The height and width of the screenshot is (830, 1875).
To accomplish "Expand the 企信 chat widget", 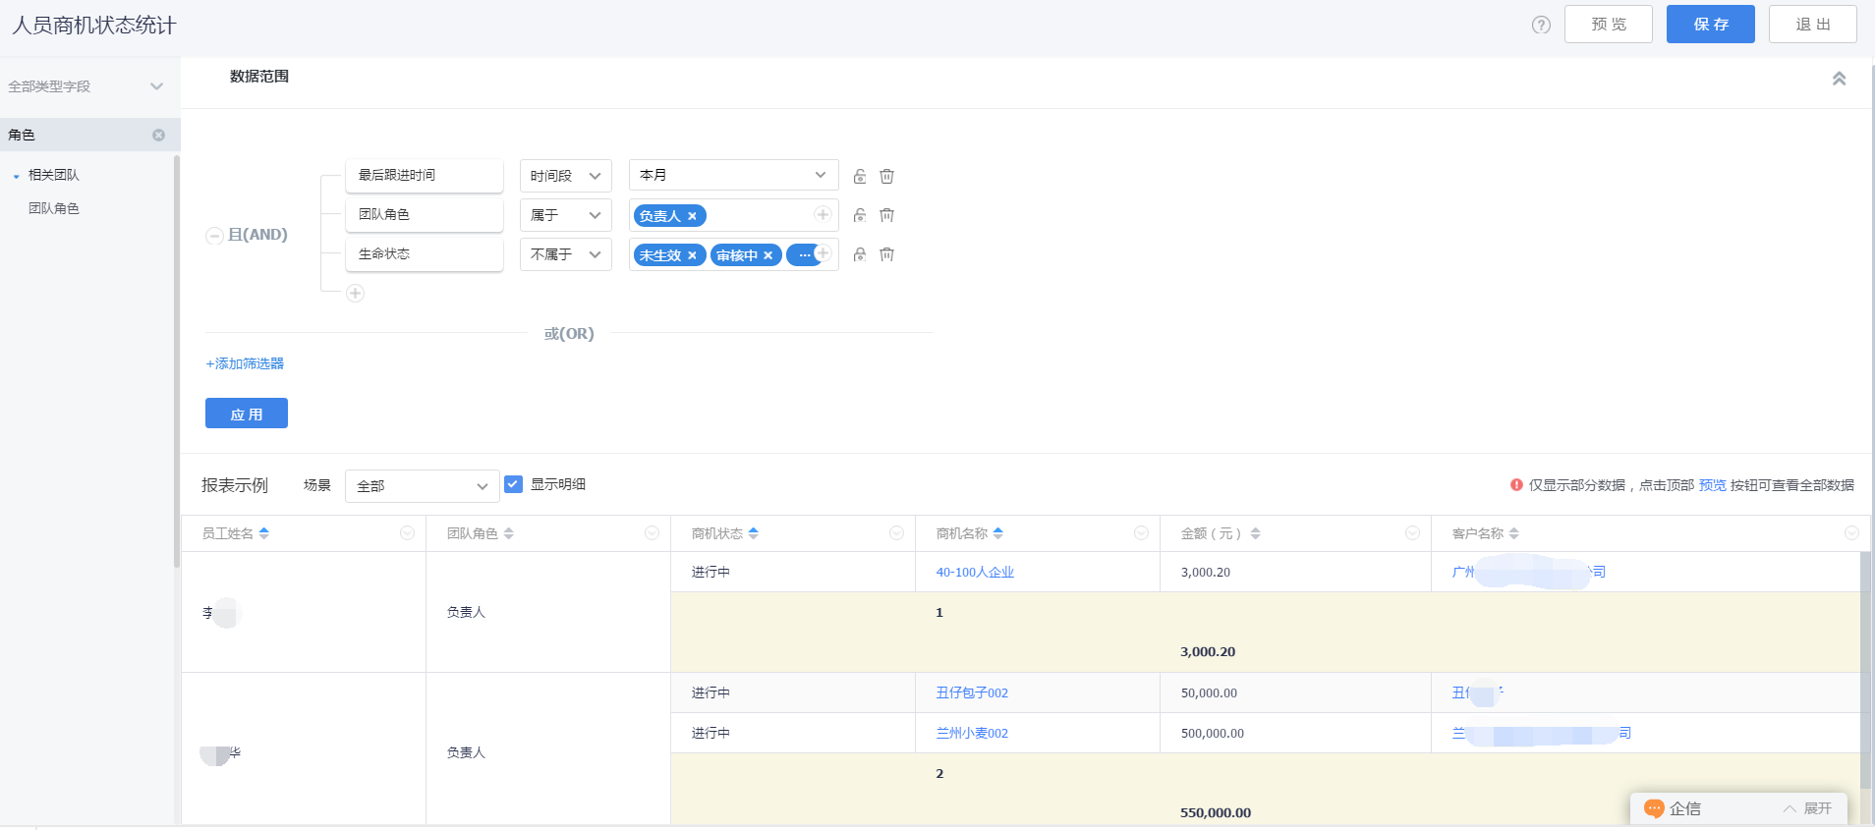I will point(1808,808).
